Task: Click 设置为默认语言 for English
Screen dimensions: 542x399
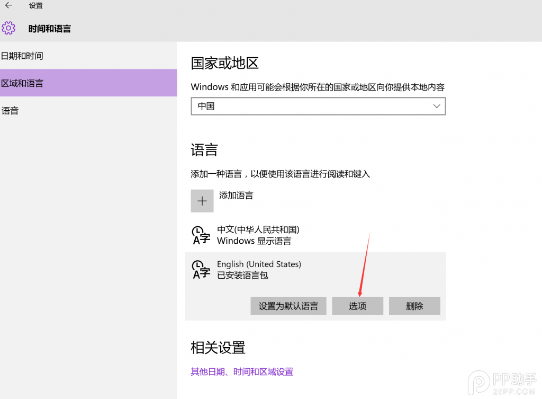Action: (x=288, y=306)
